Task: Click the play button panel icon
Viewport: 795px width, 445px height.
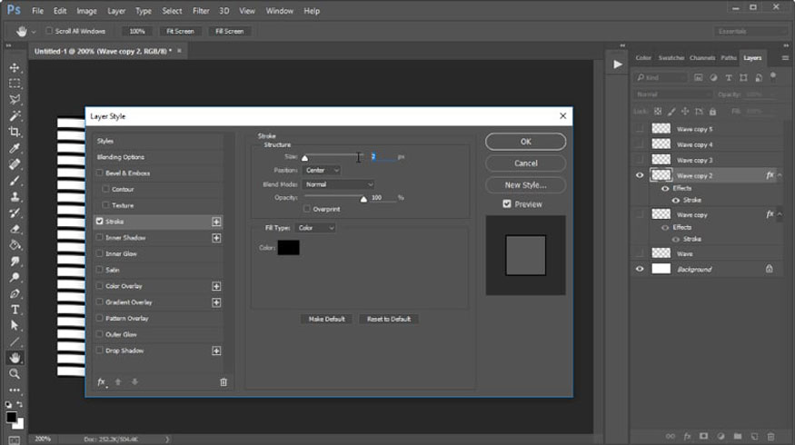Action: (618, 64)
